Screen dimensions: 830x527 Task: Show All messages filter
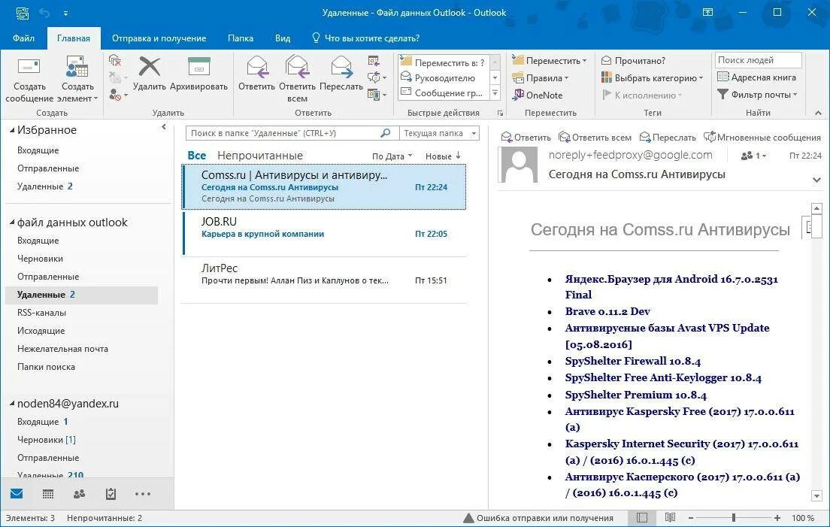pos(196,156)
